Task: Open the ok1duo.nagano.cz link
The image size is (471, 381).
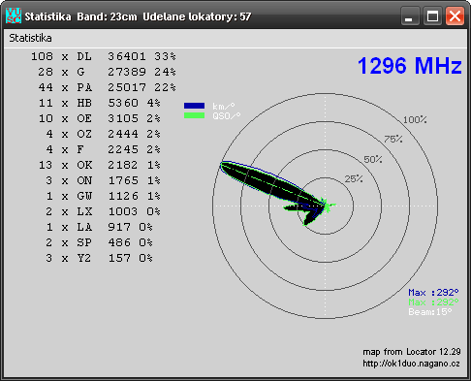Action: click(411, 364)
